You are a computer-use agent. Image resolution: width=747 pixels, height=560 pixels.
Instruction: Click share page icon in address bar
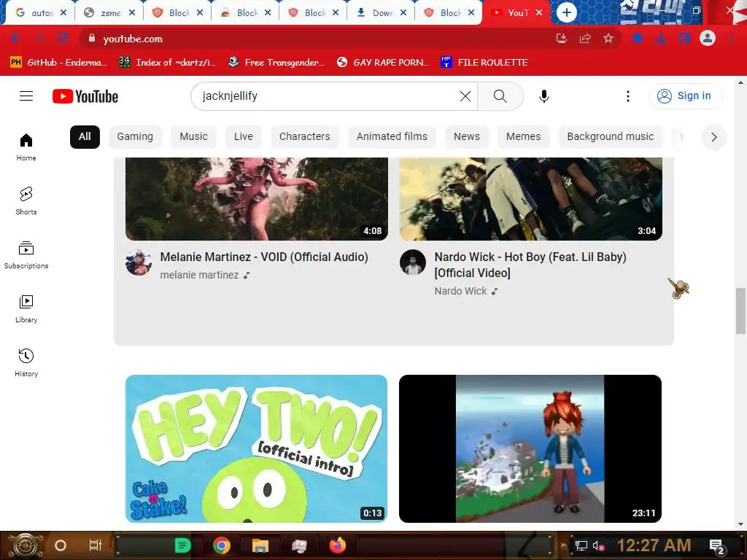tap(585, 39)
